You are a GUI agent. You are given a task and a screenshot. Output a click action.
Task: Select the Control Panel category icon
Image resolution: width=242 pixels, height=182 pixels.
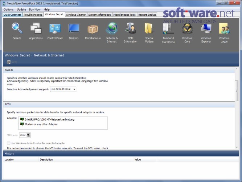click(55, 29)
